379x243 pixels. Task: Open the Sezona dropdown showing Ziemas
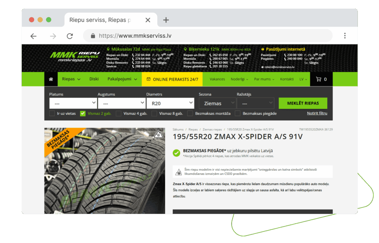[x=218, y=103]
